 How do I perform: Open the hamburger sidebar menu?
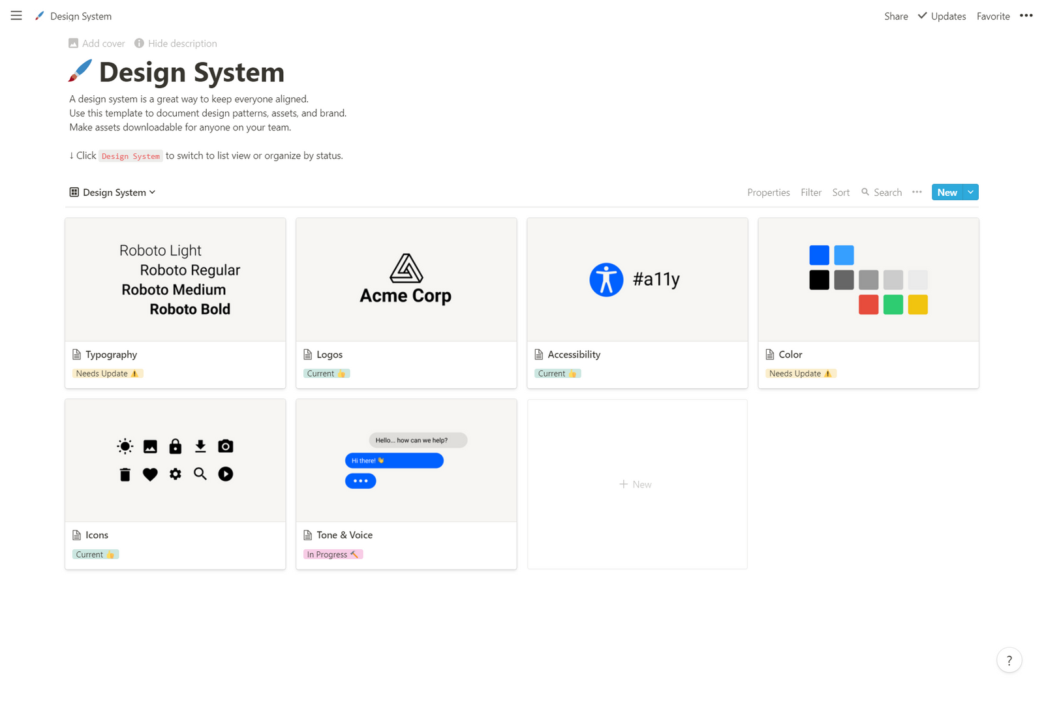(16, 16)
